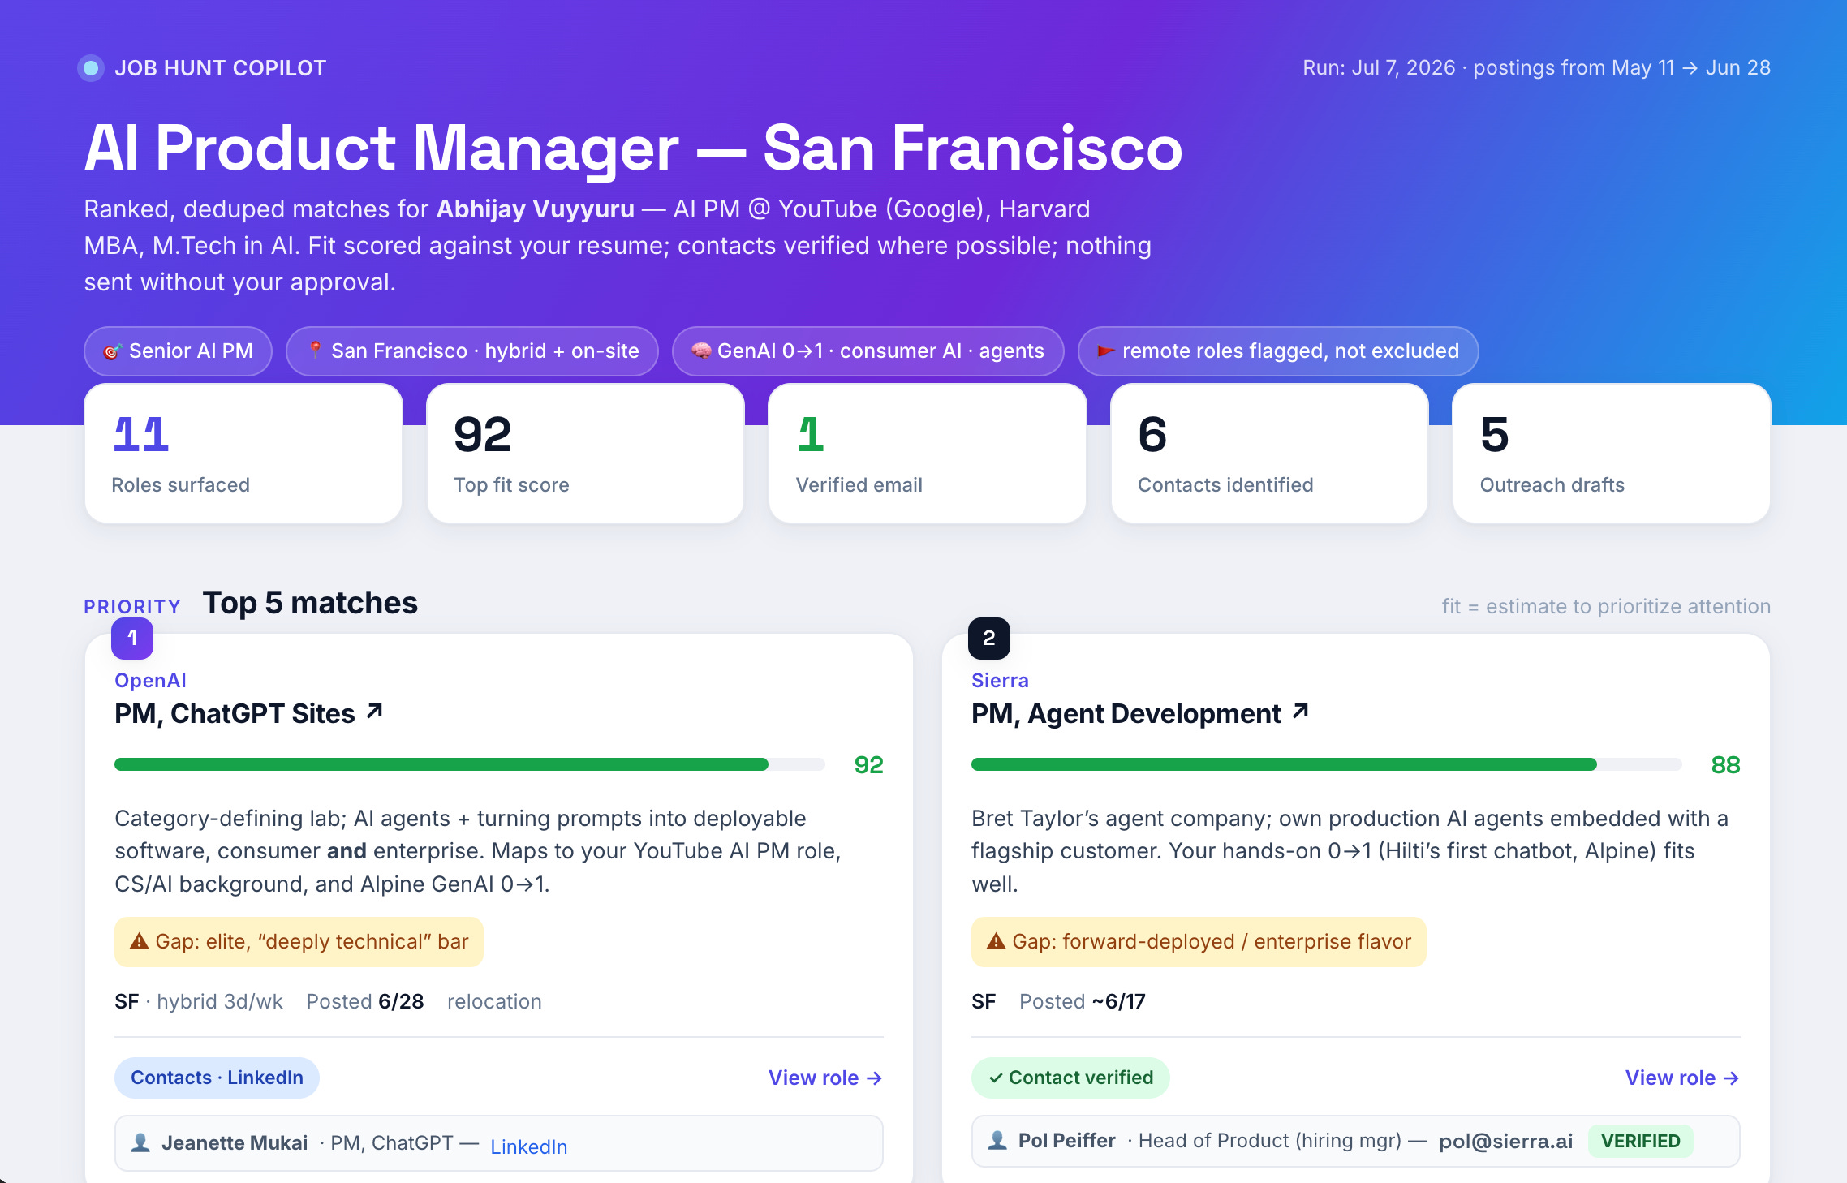Click "relocation" tag on OpenAI card
The height and width of the screenshot is (1183, 1847).
pos(494,1001)
